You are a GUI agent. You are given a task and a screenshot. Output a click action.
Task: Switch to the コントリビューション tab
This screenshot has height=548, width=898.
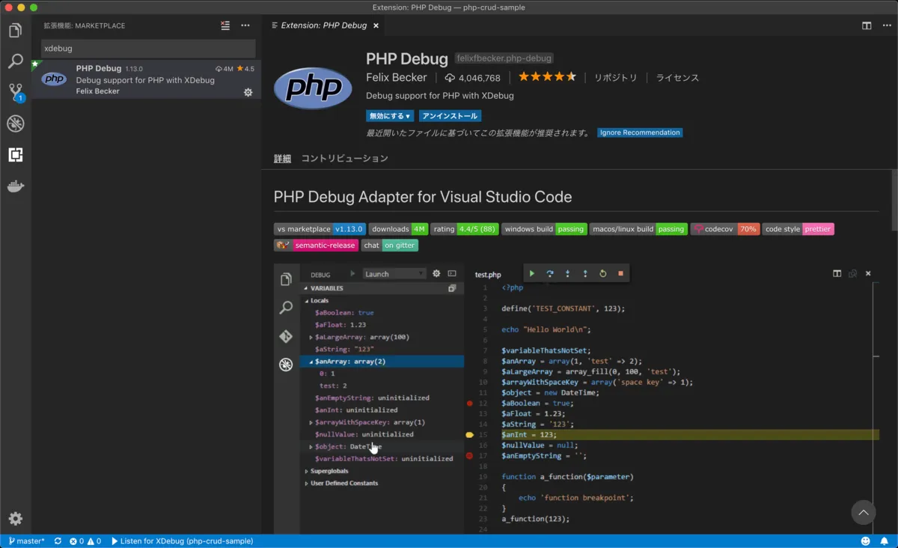pyautogui.click(x=345, y=159)
